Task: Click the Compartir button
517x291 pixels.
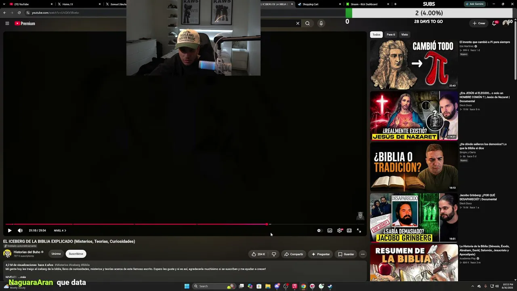Action: 294,254
